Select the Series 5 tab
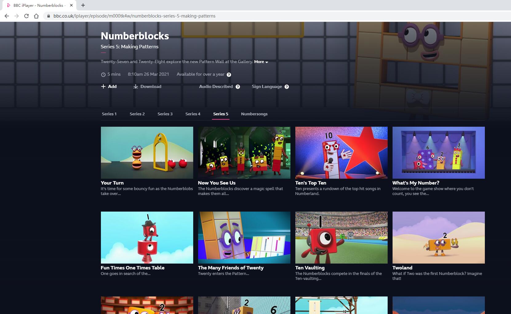The height and width of the screenshot is (314, 511). tap(221, 114)
